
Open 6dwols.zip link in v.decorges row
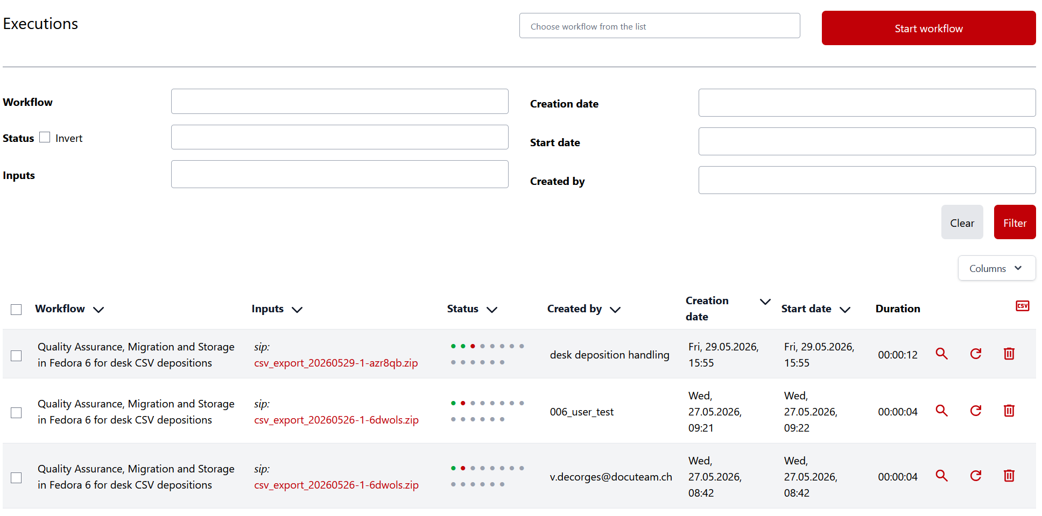click(336, 485)
